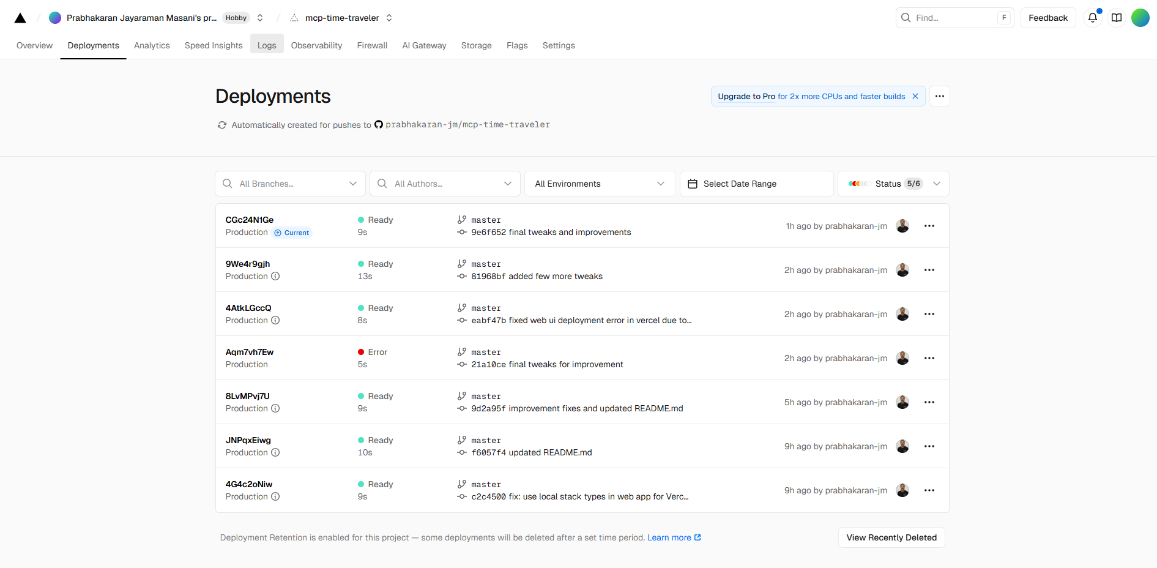Click author avatar on the CGc24N1Ge row
The height and width of the screenshot is (568, 1157).
click(x=902, y=226)
